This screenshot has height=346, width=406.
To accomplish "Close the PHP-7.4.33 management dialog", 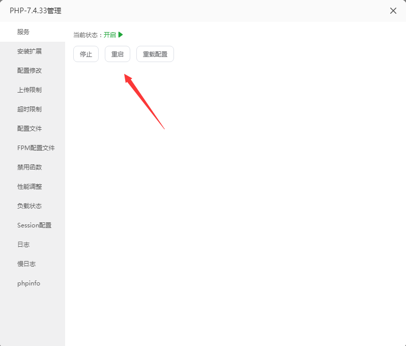I will click(393, 11).
